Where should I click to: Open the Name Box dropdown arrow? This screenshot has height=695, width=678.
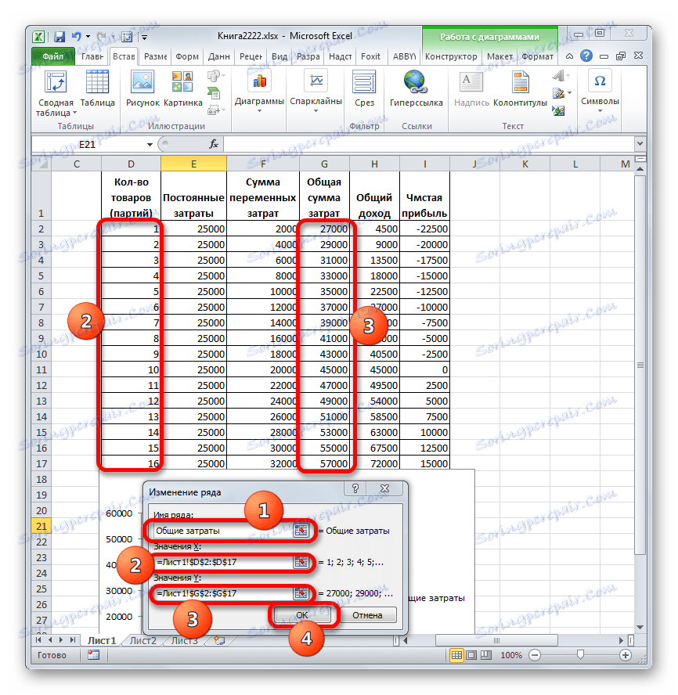[x=150, y=145]
